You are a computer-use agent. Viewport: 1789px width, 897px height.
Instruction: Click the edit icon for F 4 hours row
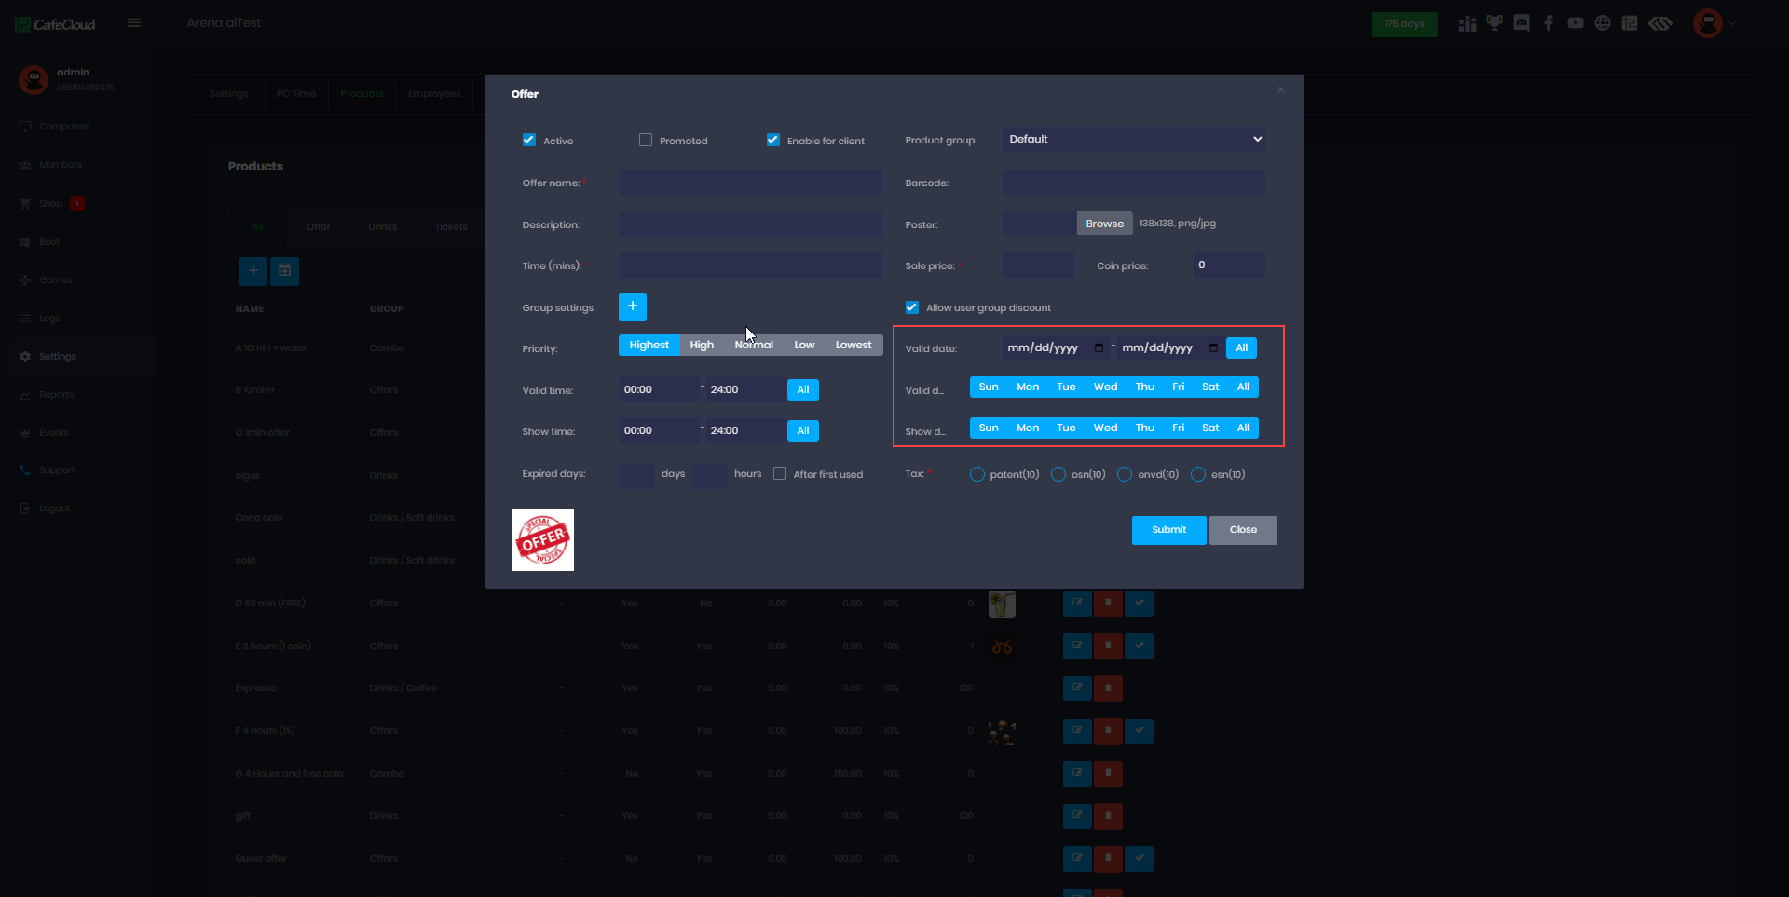tap(1077, 731)
